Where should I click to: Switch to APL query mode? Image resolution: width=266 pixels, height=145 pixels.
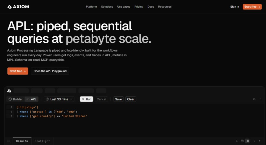[32, 99]
